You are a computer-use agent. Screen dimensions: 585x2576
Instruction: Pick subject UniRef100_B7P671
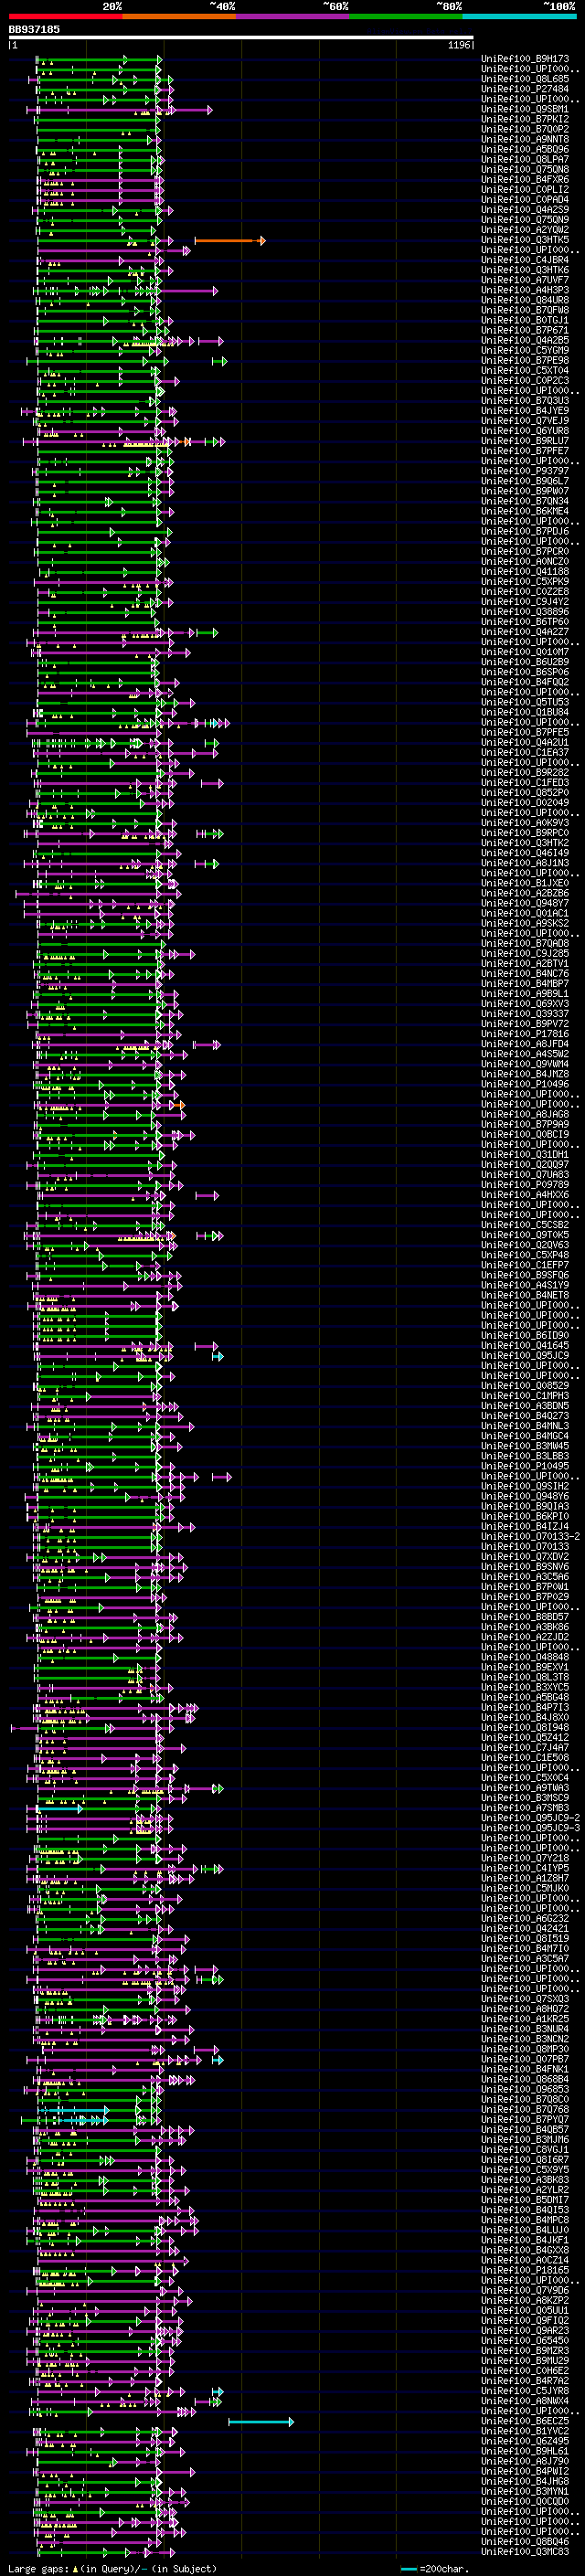click(x=525, y=331)
